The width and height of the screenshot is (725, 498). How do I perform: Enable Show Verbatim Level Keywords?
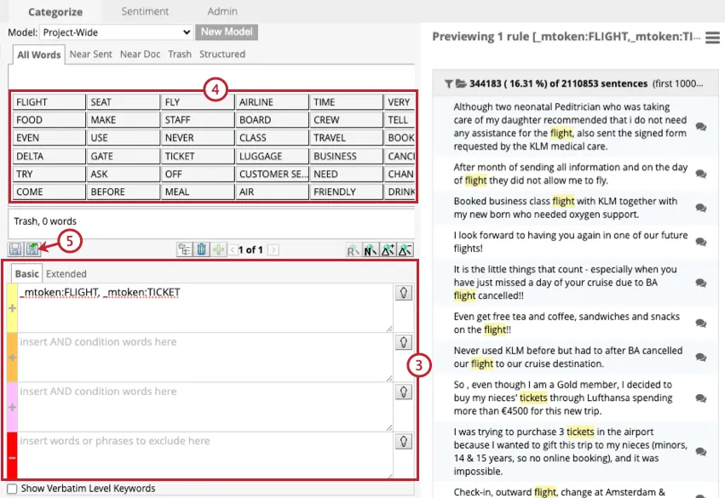coord(12,489)
